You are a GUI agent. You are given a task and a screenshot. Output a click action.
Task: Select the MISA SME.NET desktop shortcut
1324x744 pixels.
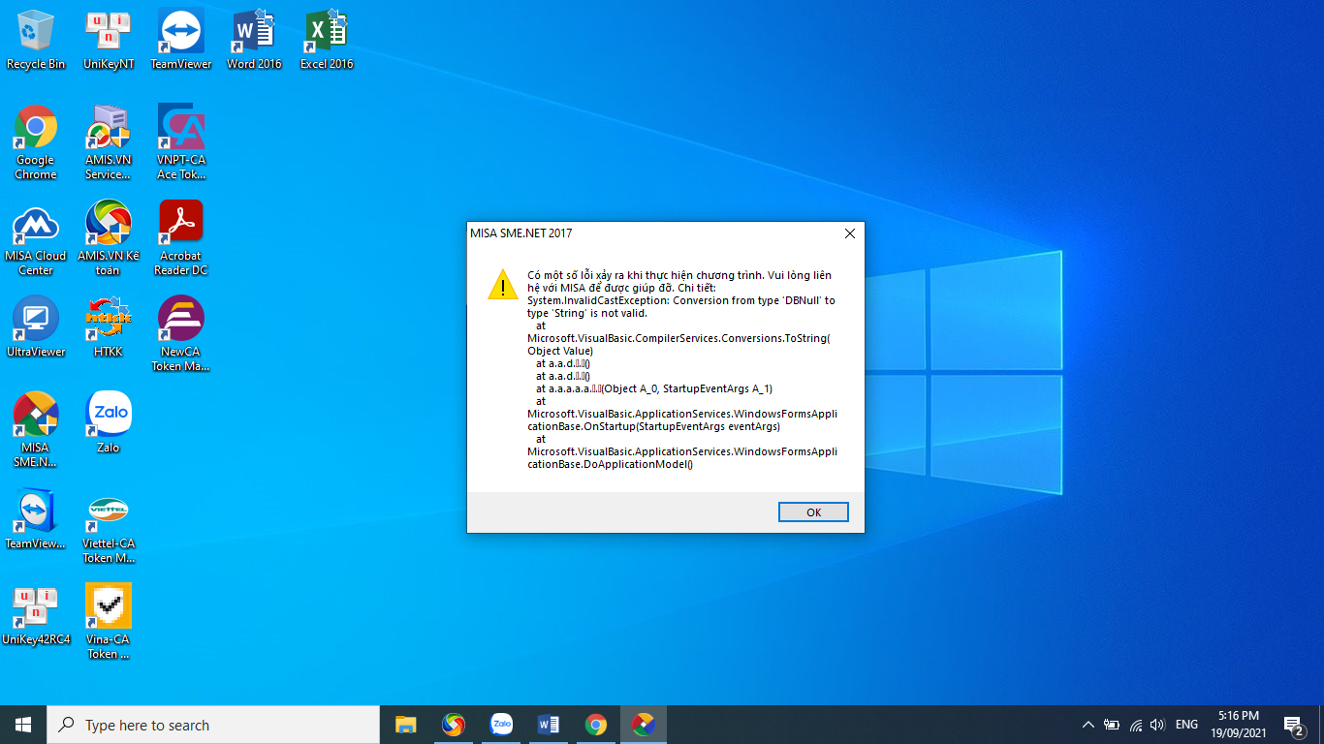point(36,430)
